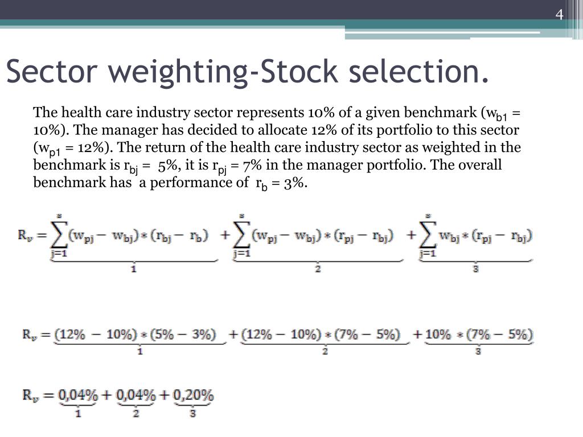
Task: Click the slide number 4
Action: 559,14
